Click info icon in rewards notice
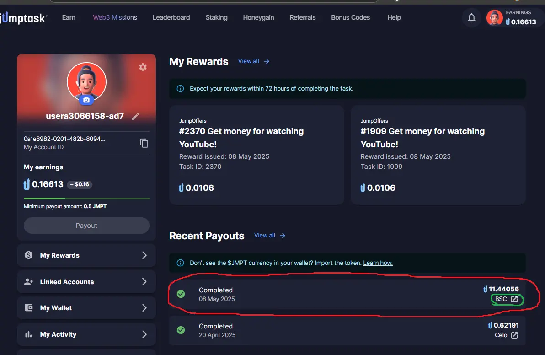 (x=180, y=89)
